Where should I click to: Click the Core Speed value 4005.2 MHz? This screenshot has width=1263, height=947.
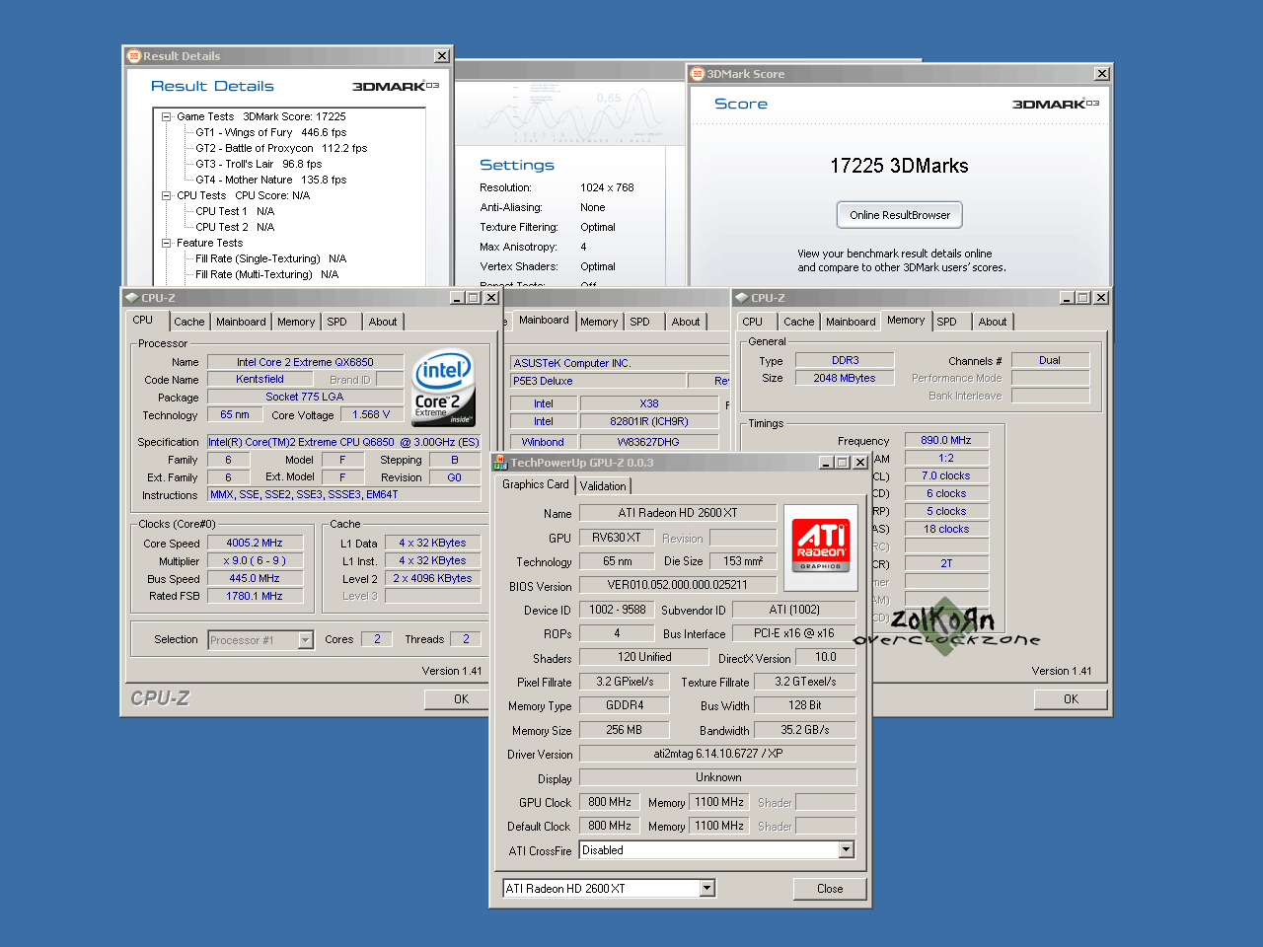click(x=255, y=543)
